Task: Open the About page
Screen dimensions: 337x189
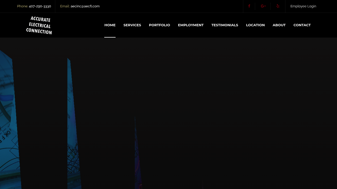Action: point(279,25)
